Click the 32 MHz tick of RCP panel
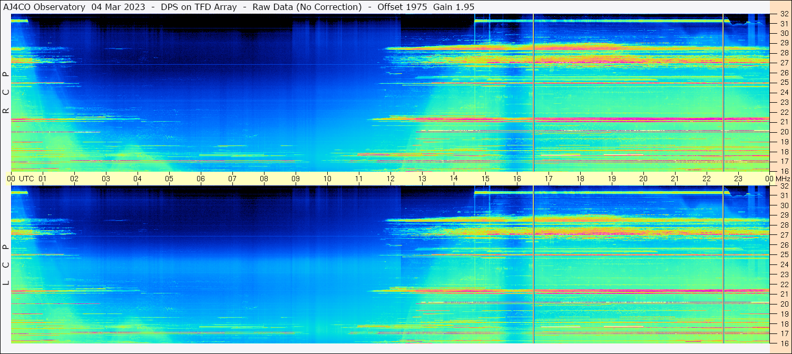 (784, 14)
